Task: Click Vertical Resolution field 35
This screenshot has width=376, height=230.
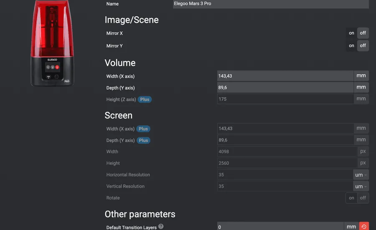Action: [x=285, y=186]
